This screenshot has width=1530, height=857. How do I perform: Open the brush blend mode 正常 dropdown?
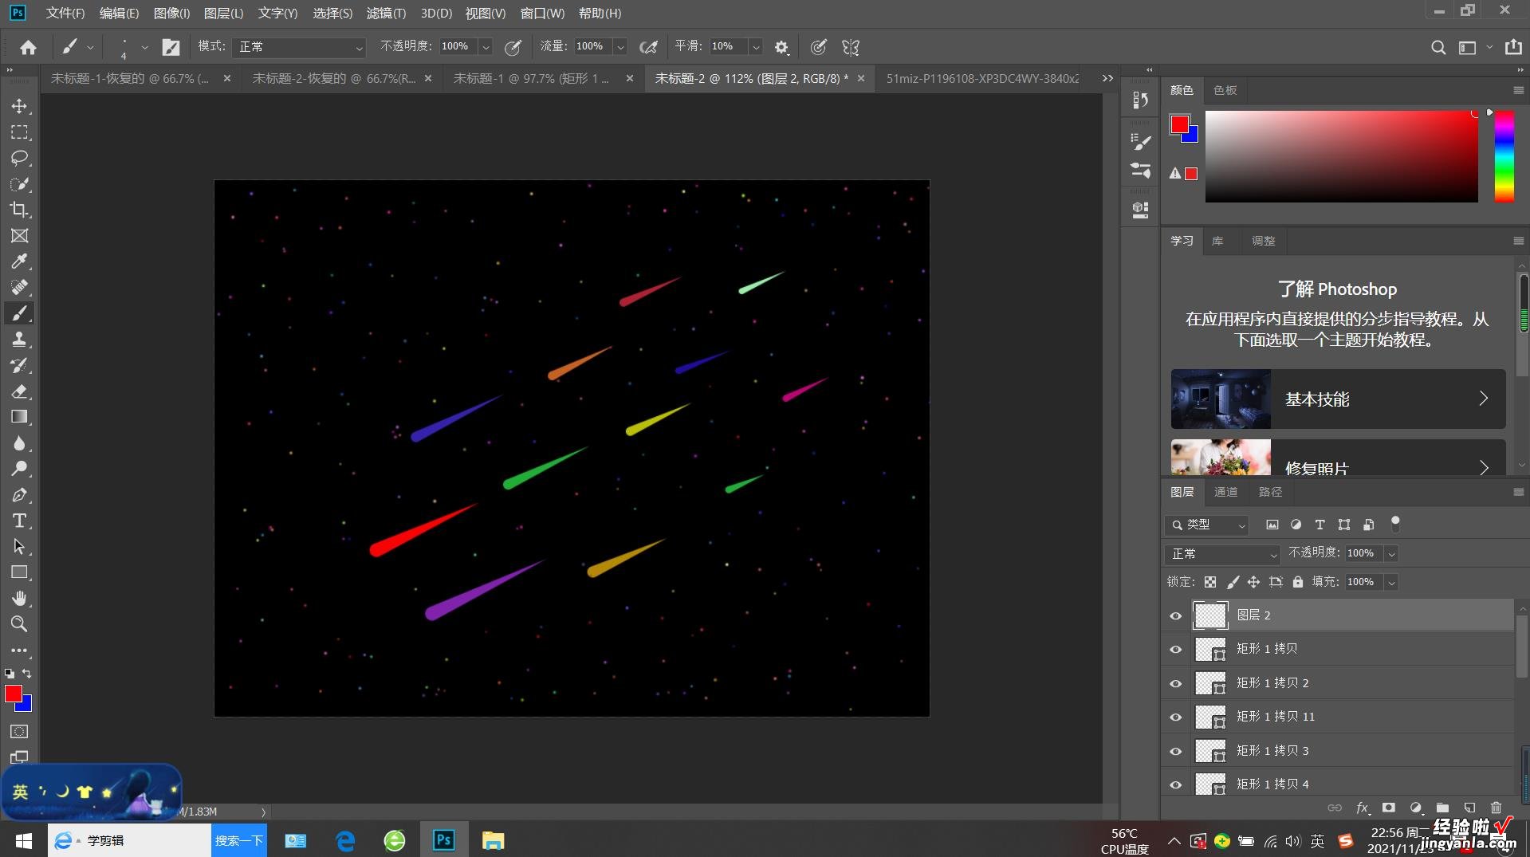299,47
